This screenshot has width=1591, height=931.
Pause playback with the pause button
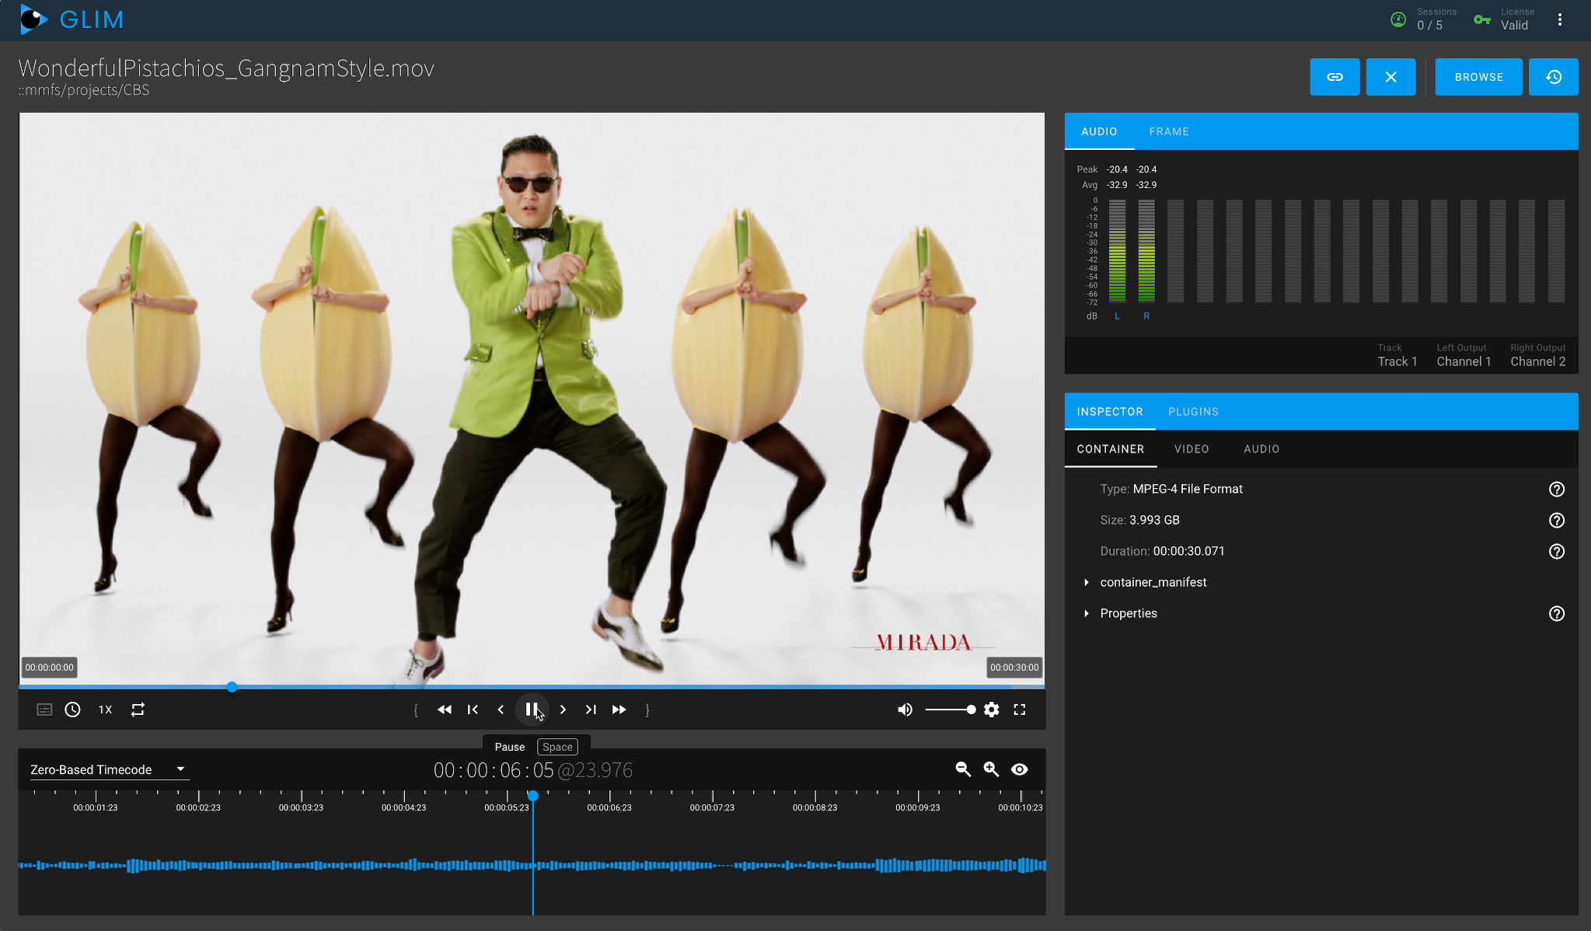[532, 710]
